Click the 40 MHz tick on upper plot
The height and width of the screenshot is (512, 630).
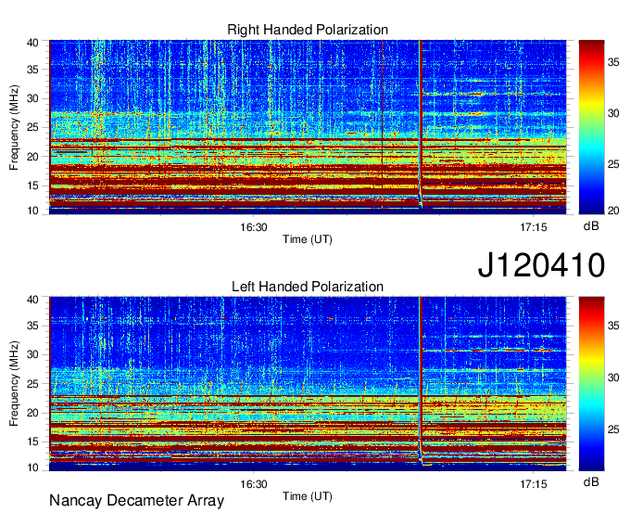(32, 43)
